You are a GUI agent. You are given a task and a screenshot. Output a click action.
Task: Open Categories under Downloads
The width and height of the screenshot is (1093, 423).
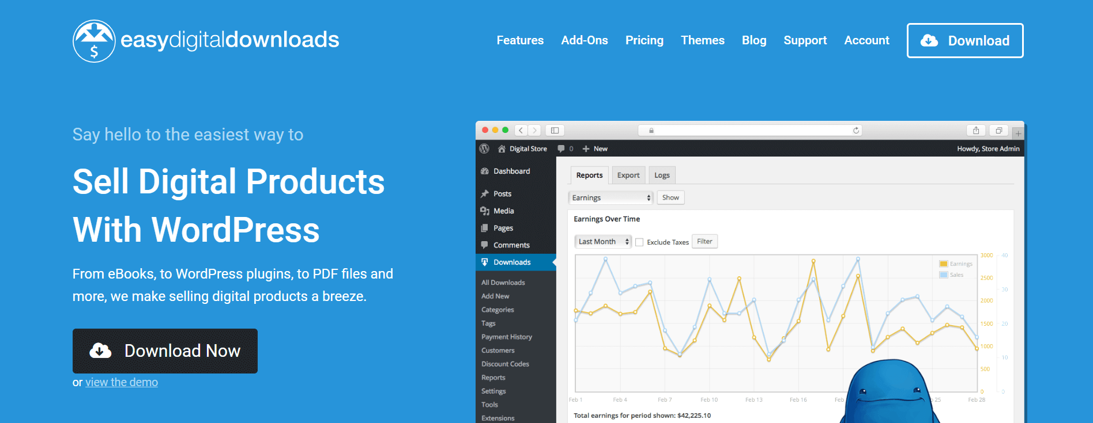click(x=497, y=310)
